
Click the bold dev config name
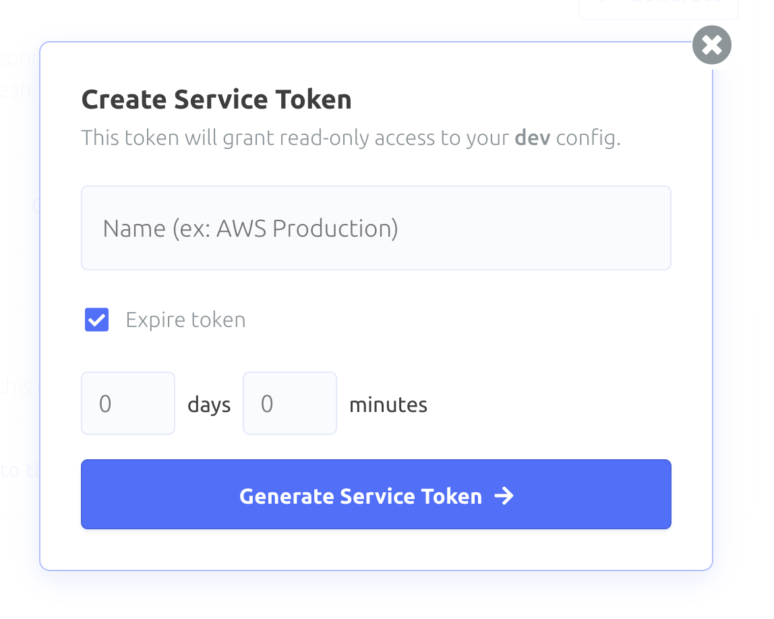tap(532, 138)
